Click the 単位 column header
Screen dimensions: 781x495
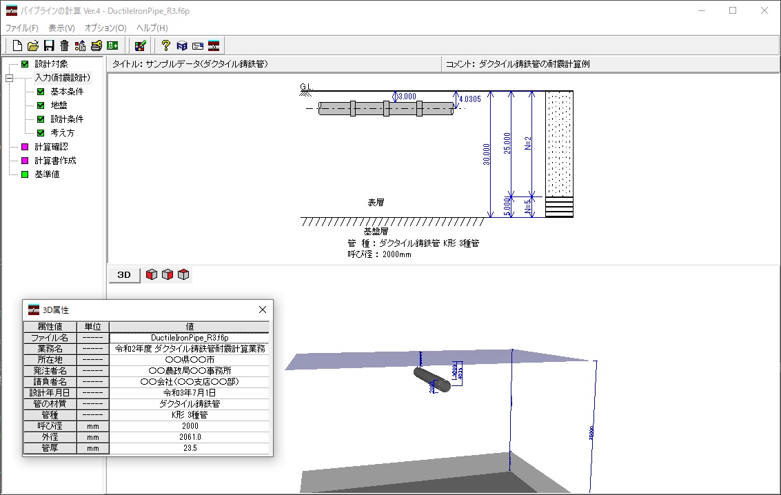tap(92, 327)
